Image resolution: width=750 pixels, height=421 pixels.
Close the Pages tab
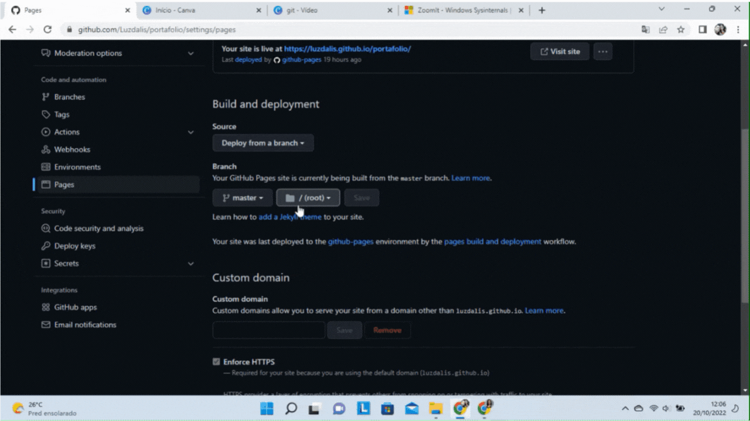pos(127,10)
